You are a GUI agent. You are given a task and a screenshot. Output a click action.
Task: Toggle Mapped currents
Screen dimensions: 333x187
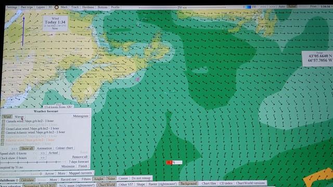pos(81,173)
